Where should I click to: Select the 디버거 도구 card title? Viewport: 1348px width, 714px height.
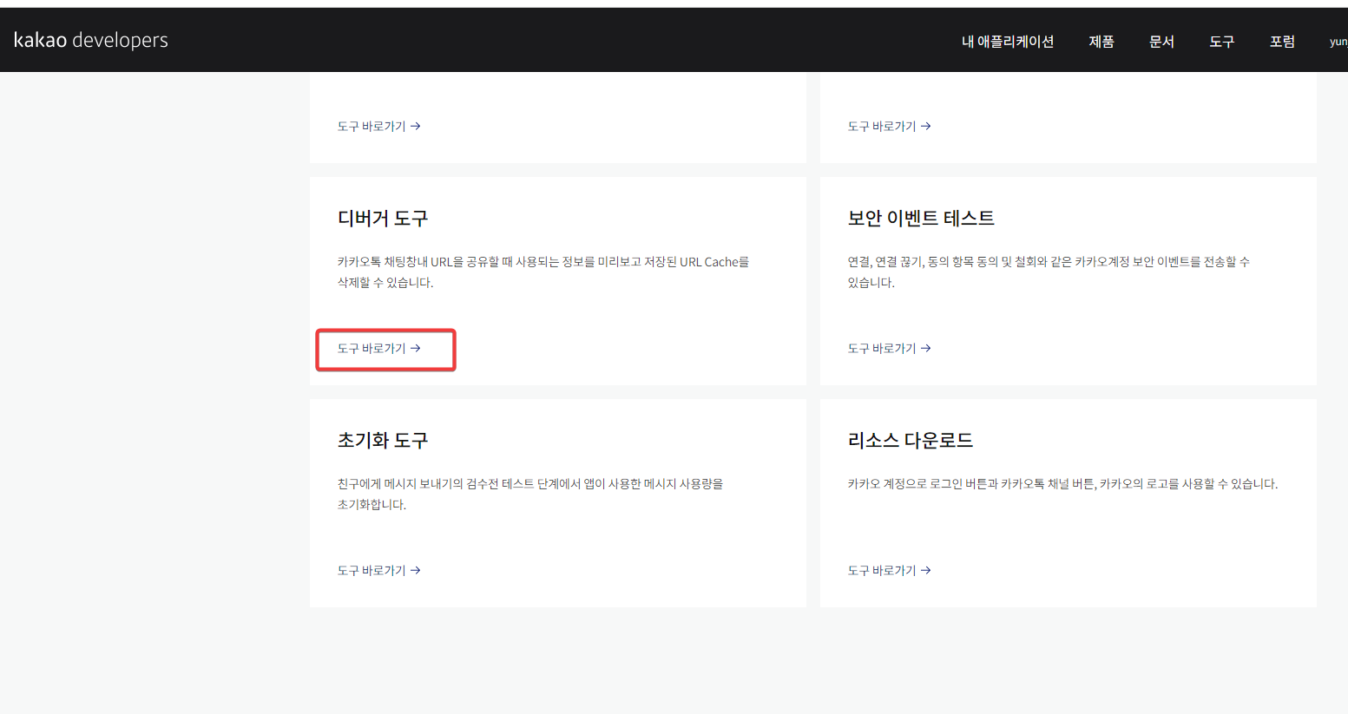(x=383, y=219)
